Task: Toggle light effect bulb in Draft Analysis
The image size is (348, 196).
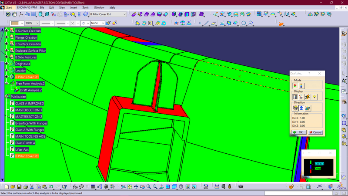Action: pyautogui.click(x=314, y=97)
